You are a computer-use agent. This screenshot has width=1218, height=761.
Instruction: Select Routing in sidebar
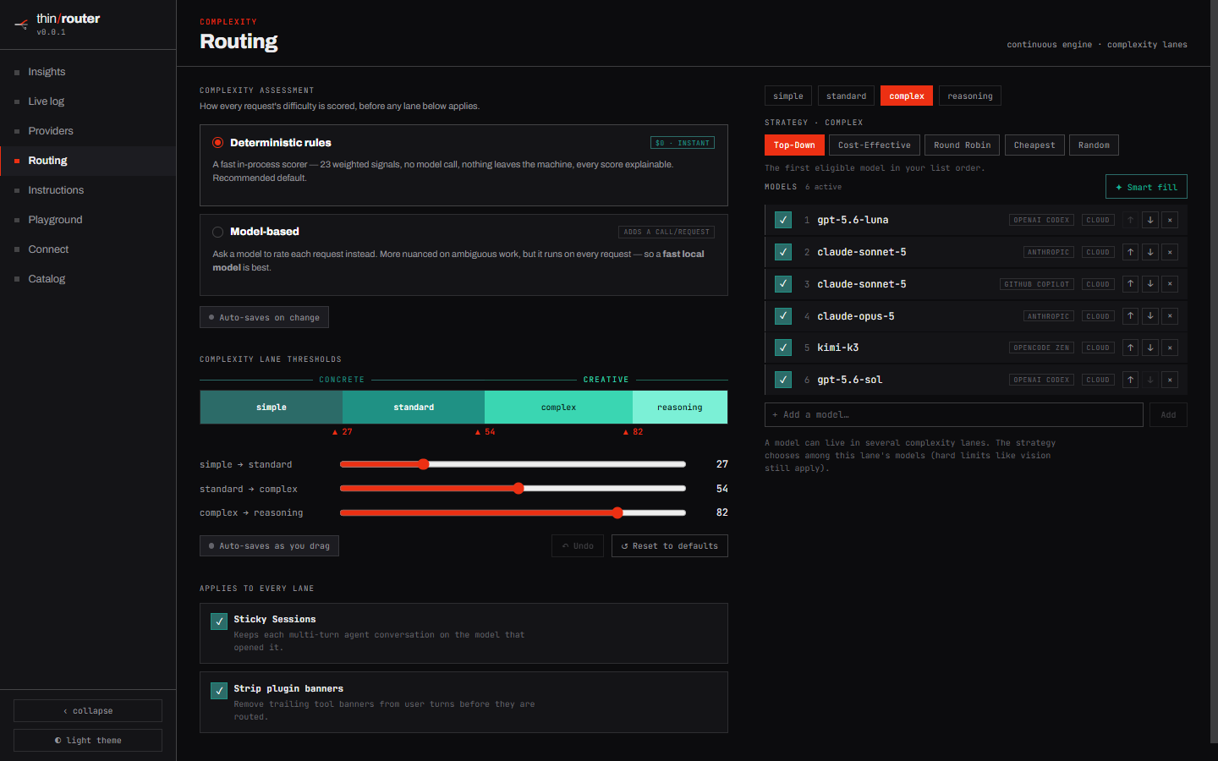pyautogui.click(x=88, y=161)
